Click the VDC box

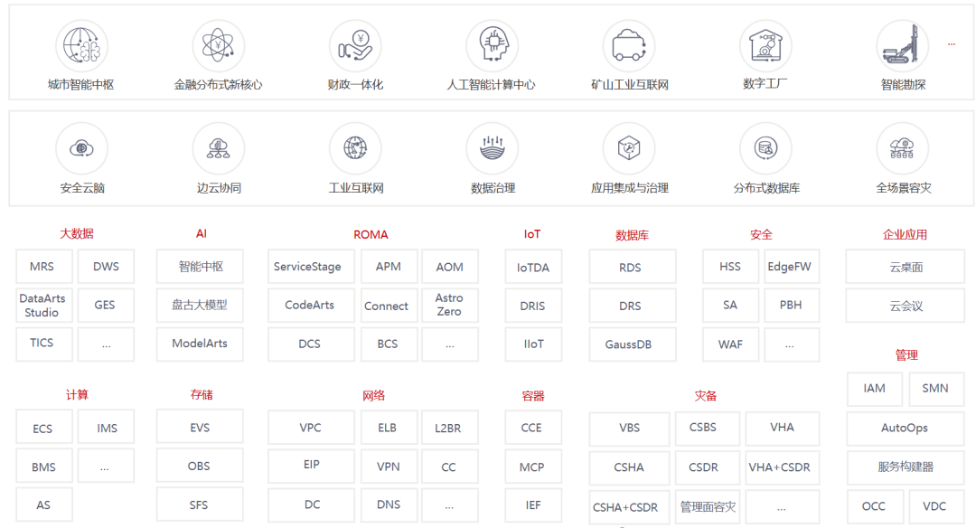[x=936, y=506]
